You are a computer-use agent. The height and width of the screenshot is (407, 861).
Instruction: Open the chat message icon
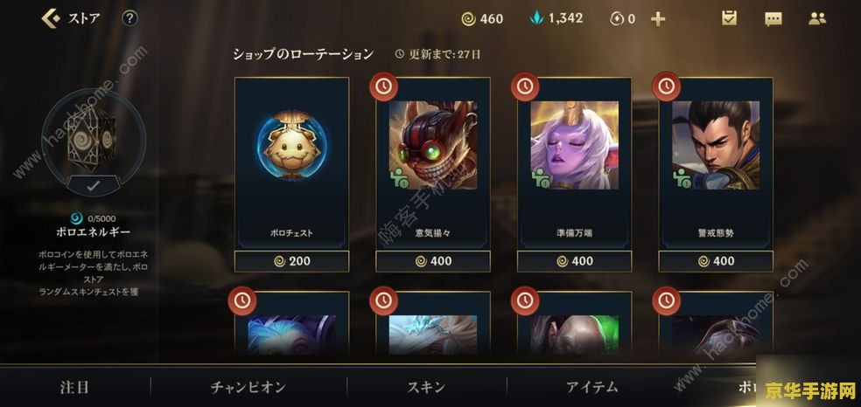click(x=773, y=19)
